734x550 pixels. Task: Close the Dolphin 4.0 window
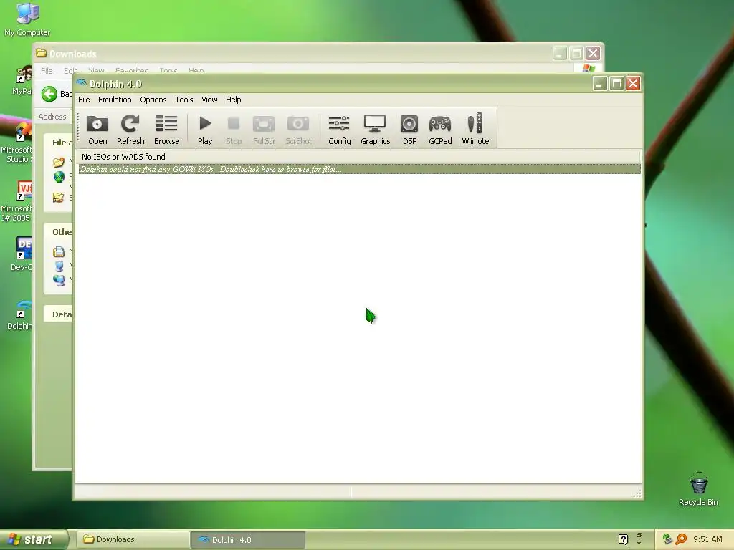click(634, 84)
